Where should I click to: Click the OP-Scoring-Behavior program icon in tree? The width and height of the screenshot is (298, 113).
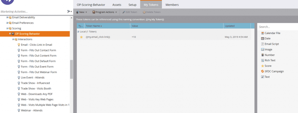pos(13,34)
